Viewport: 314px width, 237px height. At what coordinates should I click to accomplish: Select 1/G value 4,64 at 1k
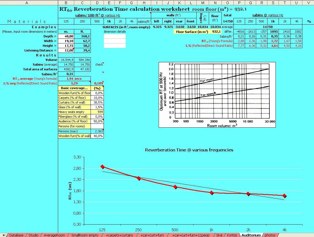click(x=273, y=46)
